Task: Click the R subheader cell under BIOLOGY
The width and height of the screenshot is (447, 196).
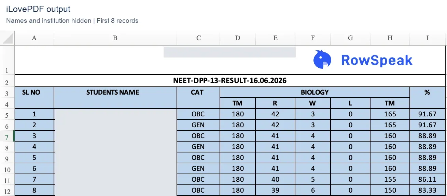Action: pyautogui.click(x=275, y=103)
